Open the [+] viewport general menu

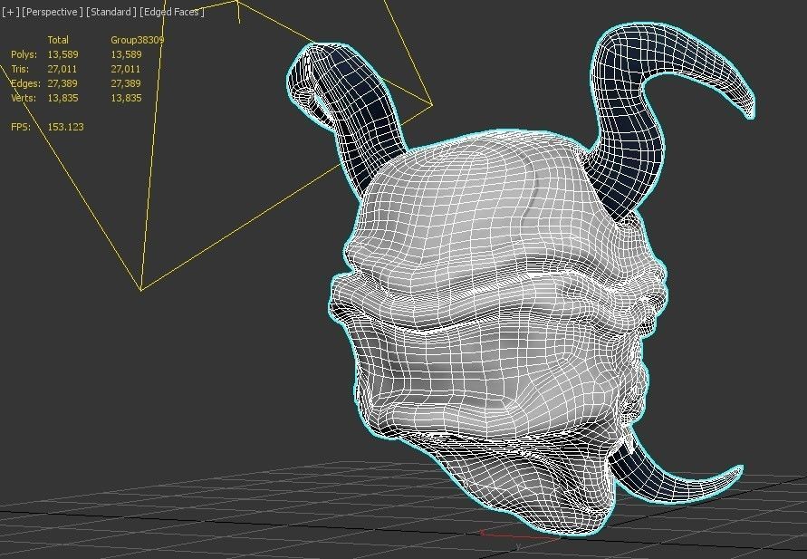(10, 12)
